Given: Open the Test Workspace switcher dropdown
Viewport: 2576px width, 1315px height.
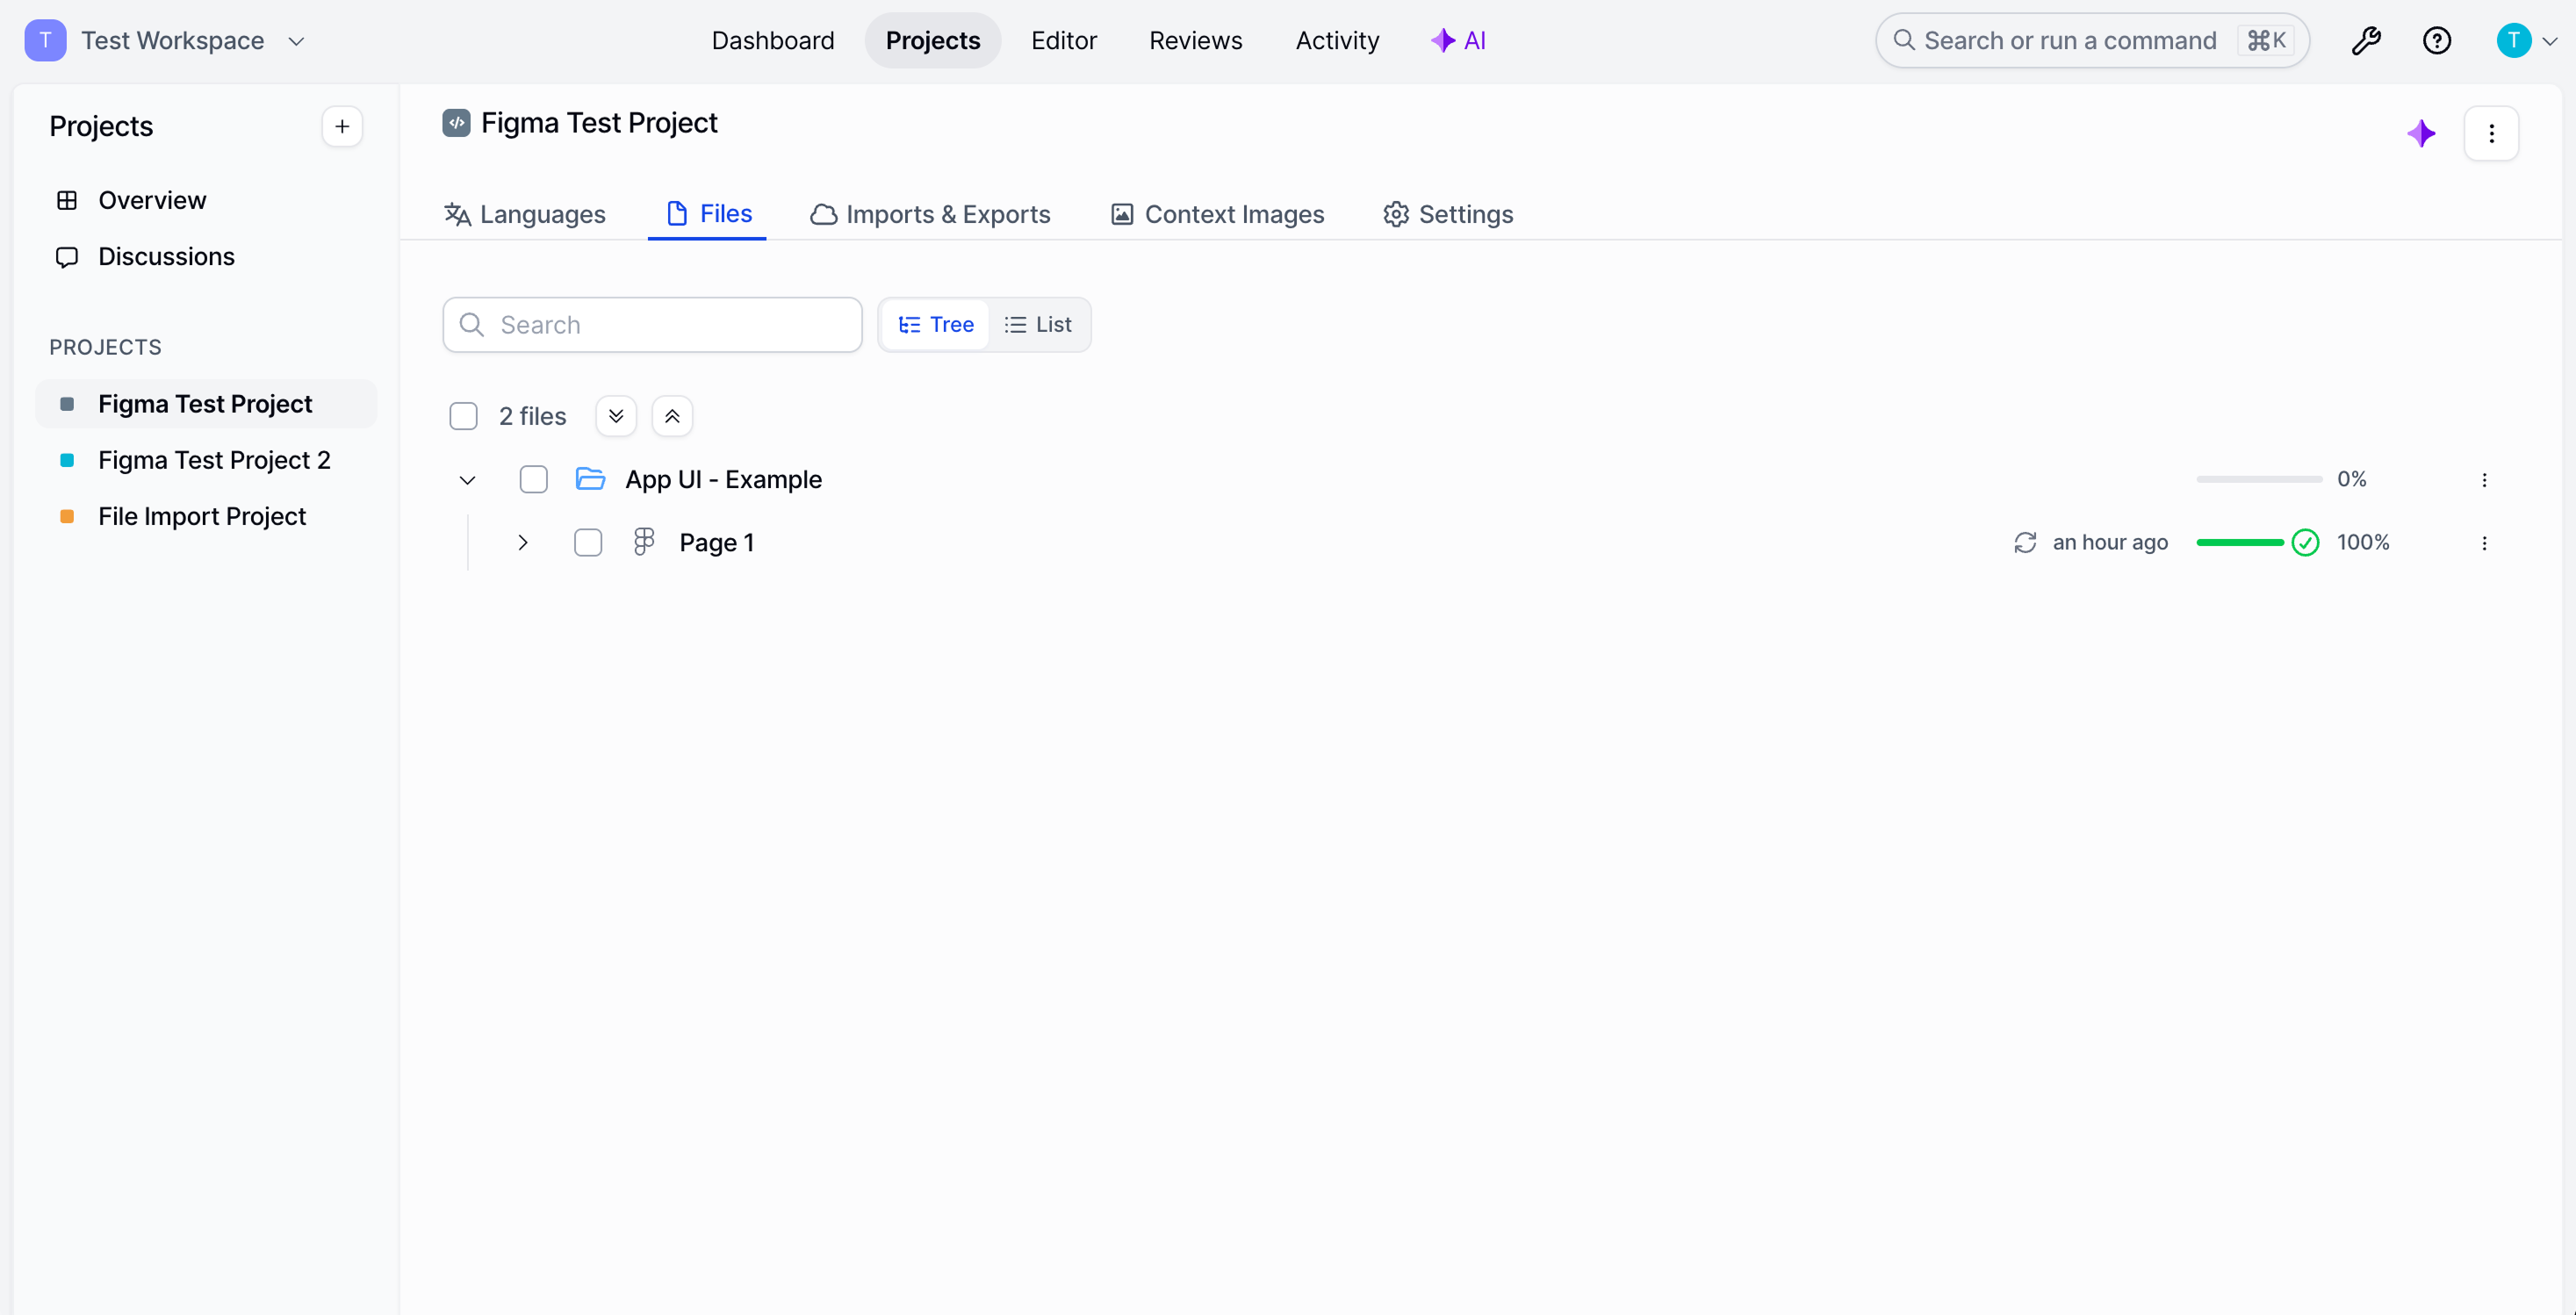Looking at the screenshot, I should [296, 41].
